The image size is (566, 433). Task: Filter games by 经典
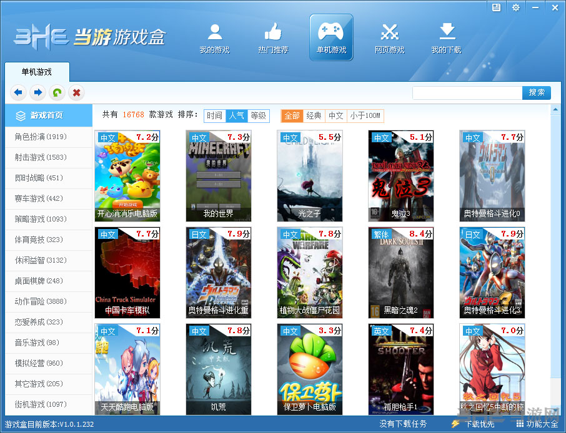[x=314, y=115]
